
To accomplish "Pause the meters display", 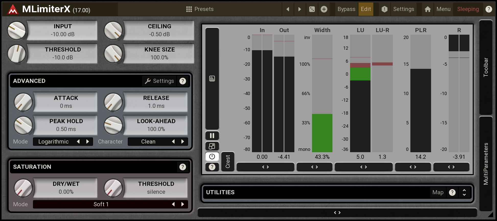I will click(212, 136).
